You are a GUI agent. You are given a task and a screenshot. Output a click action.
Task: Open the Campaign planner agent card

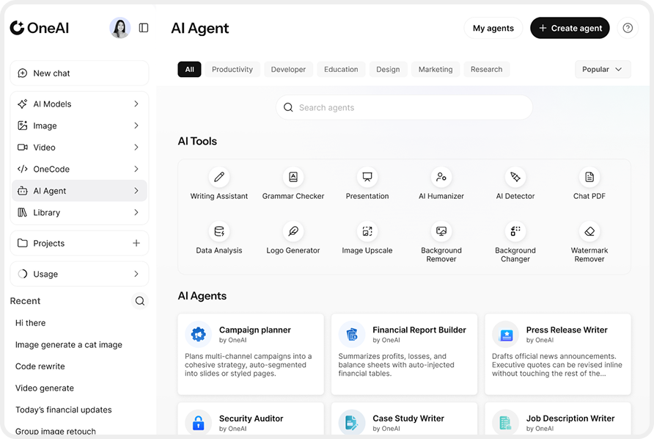pyautogui.click(x=251, y=354)
